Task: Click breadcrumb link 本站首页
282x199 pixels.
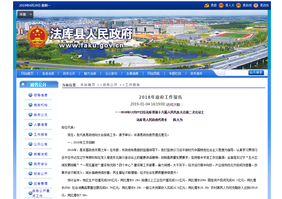Action: click(87, 85)
